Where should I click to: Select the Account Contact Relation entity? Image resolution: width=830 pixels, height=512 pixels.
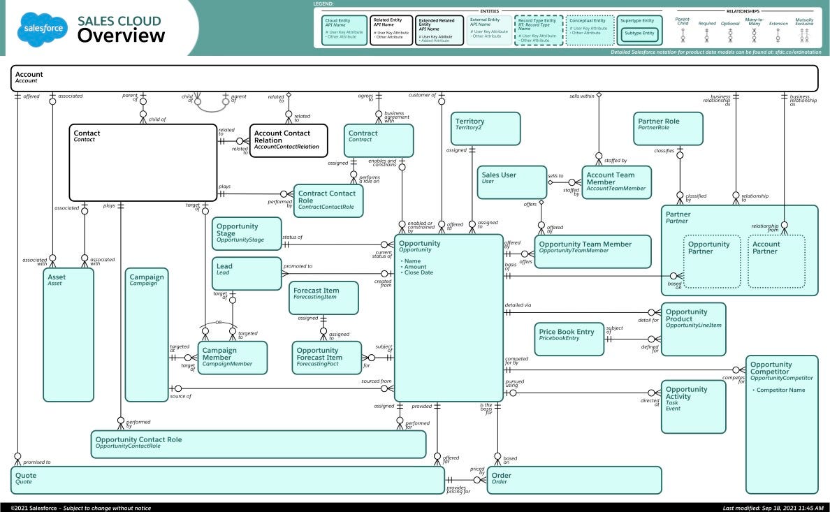pyautogui.click(x=289, y=140)
